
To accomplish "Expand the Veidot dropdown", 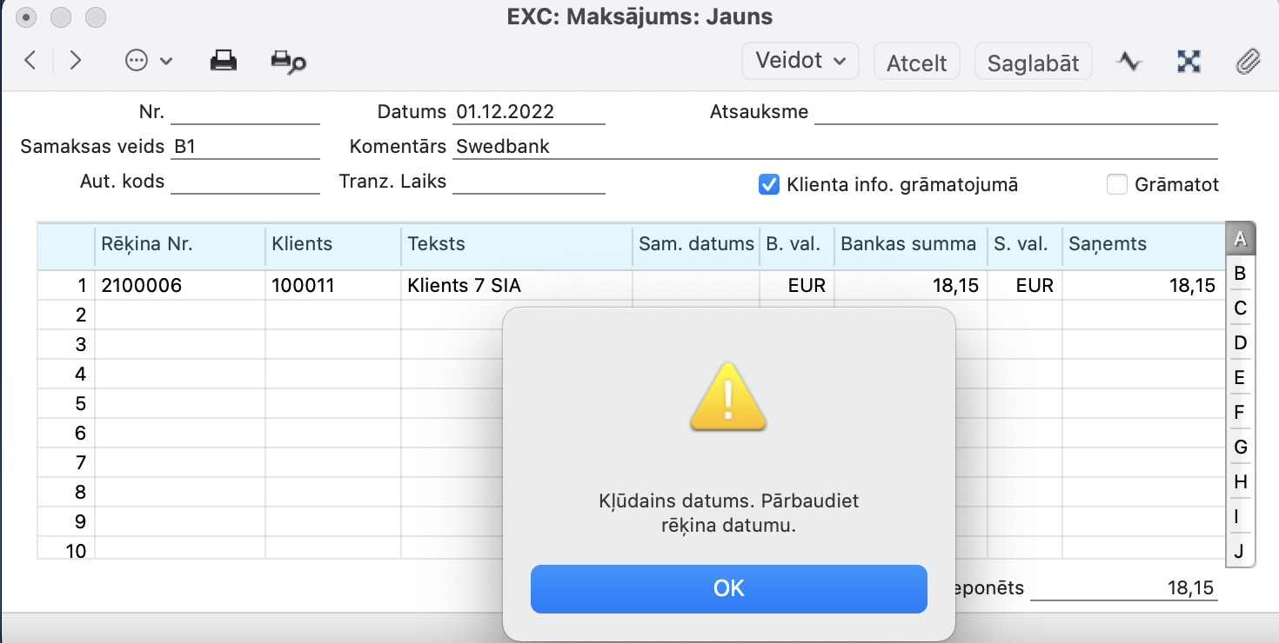I will point(800,61).
